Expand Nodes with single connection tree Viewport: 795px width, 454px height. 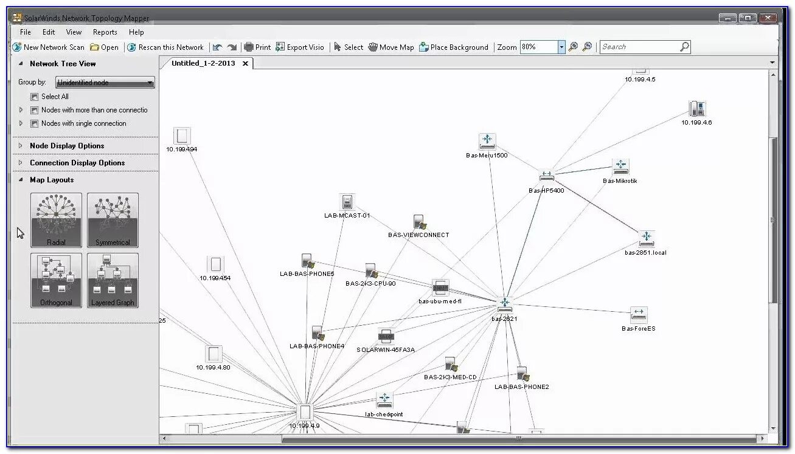coord(21,123)
